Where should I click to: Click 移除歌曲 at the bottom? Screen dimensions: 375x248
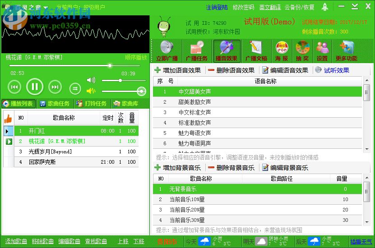pos(43,241)
